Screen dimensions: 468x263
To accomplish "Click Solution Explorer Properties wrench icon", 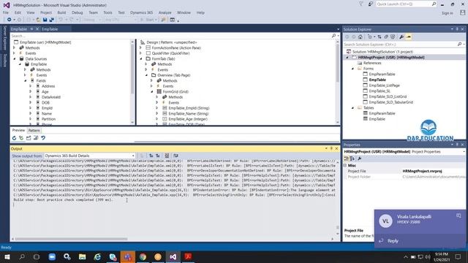I will pos(401,37).
